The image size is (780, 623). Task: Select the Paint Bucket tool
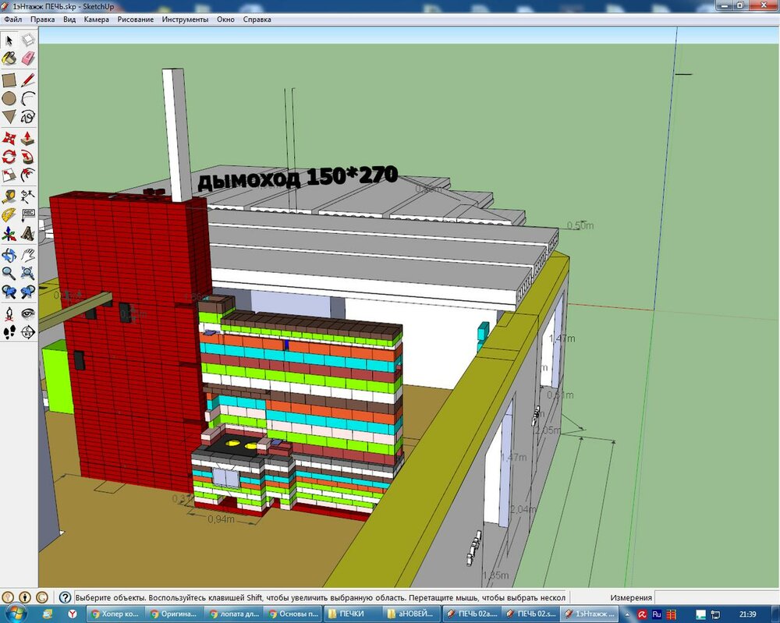[x=9, y=58]
